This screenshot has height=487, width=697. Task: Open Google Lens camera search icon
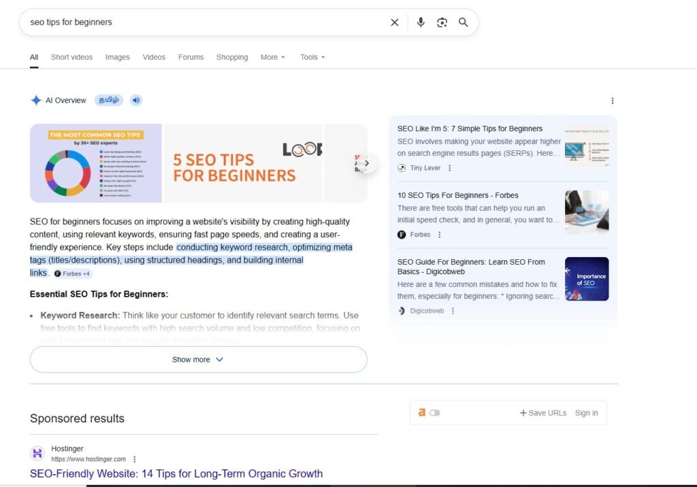(x=442, y=22)
